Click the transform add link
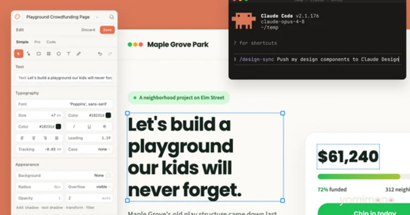Screen dimensions: 410x215 click(75, 208)
